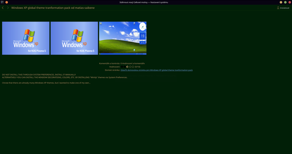Open the window menu icon in title bar

click(x=2, y=2)
